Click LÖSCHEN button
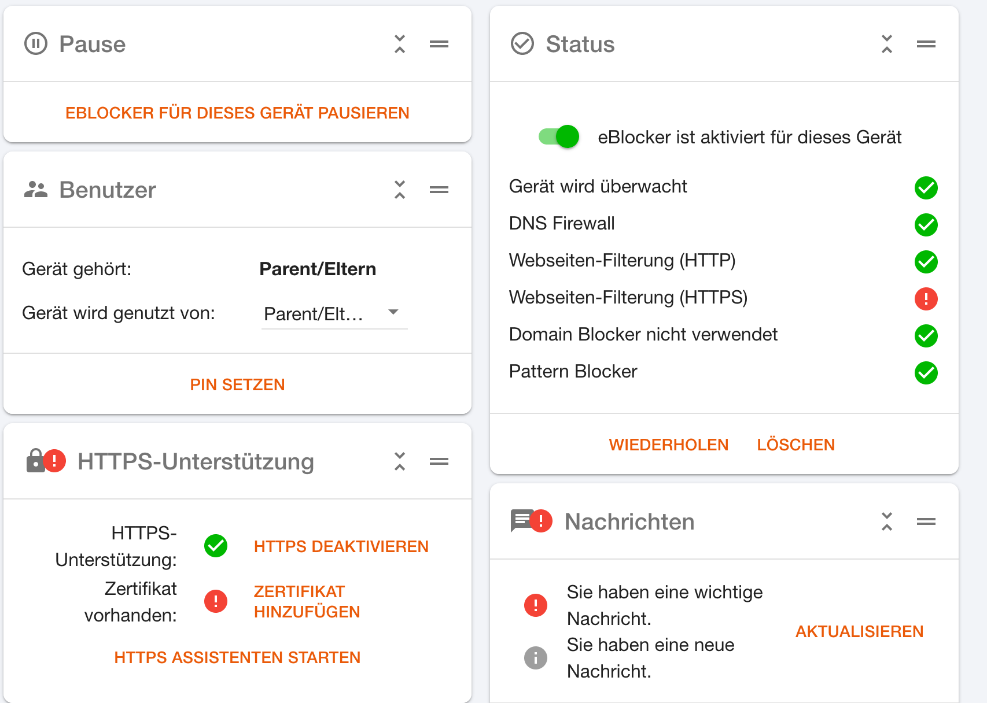 pos(796,445)
